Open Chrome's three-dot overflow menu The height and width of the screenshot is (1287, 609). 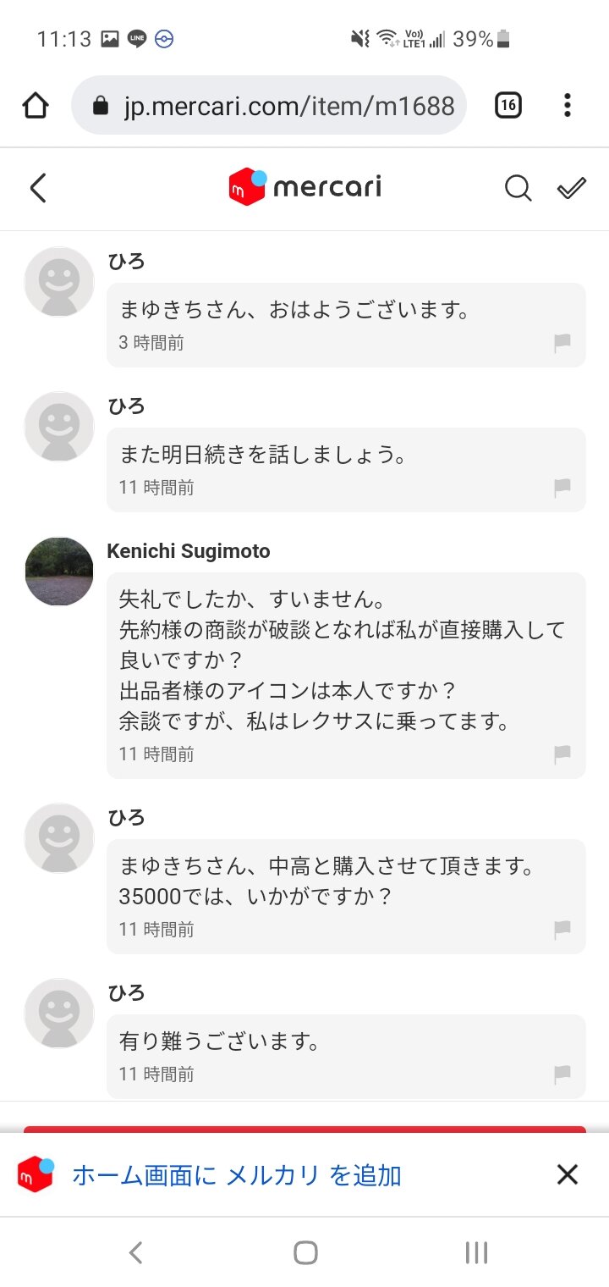click(x=567, y=106)
